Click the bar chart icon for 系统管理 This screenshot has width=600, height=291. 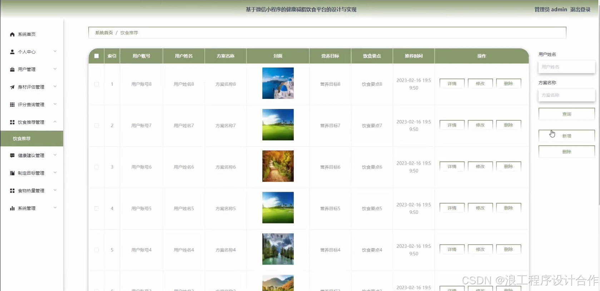(12, 208)
